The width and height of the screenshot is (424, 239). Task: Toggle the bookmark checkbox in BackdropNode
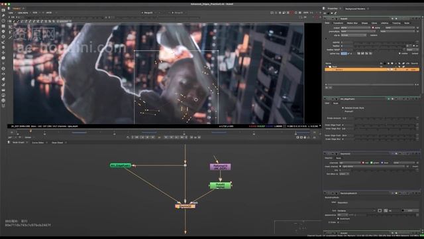(339, 218)
